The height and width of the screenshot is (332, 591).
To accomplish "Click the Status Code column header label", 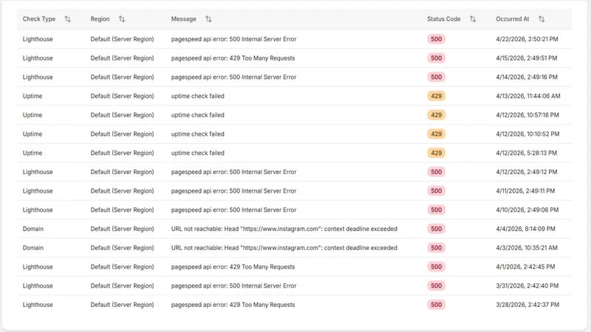I will (x=444, y=19).
